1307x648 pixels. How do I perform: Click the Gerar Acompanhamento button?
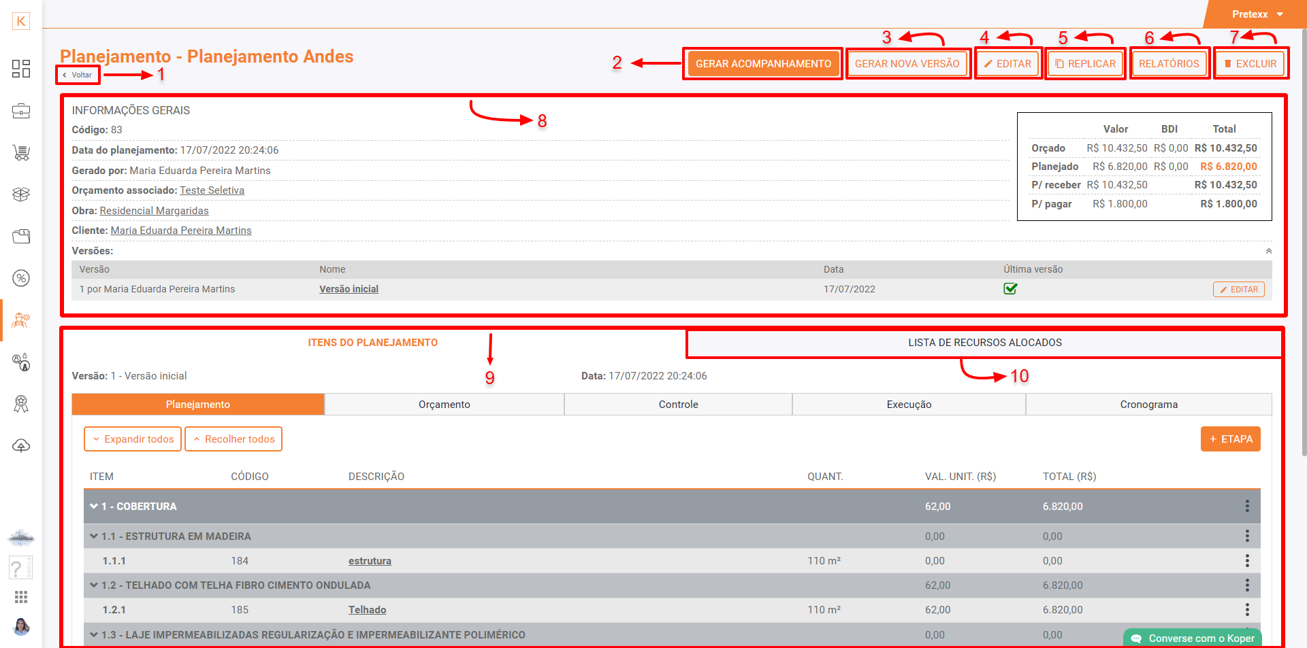click(x=763, y=64)
